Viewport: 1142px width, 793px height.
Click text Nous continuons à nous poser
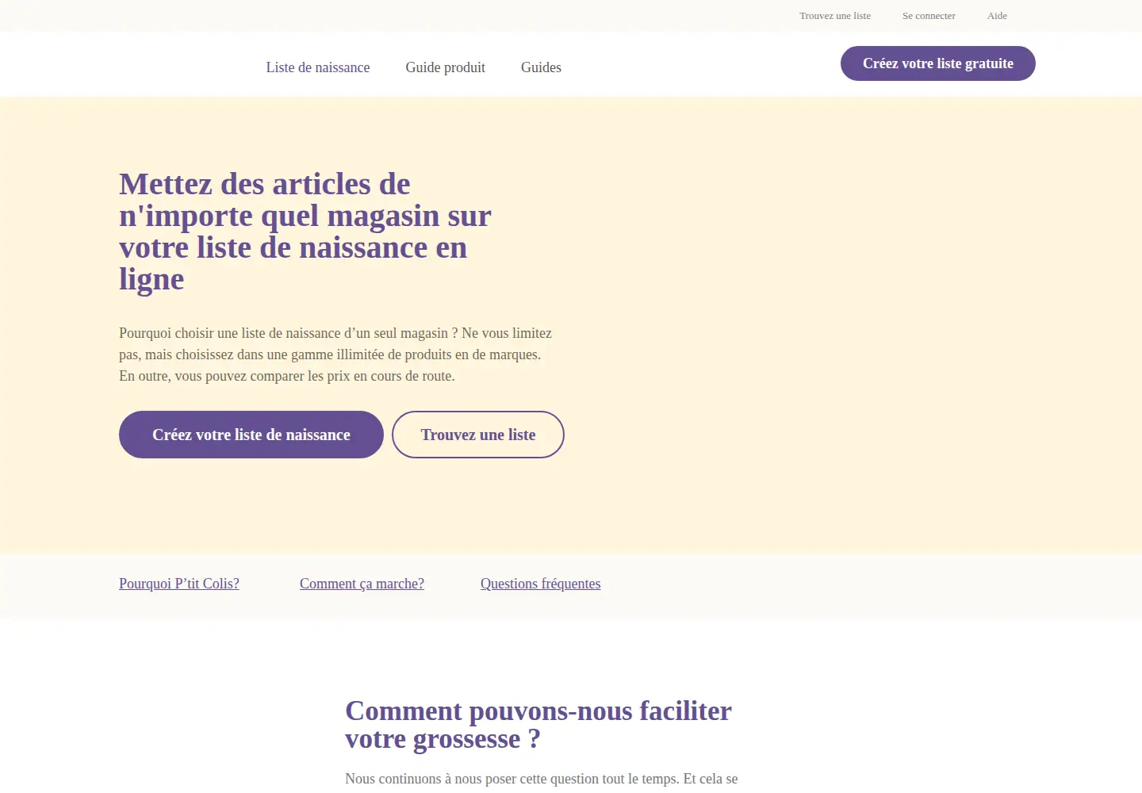point(542,779)
